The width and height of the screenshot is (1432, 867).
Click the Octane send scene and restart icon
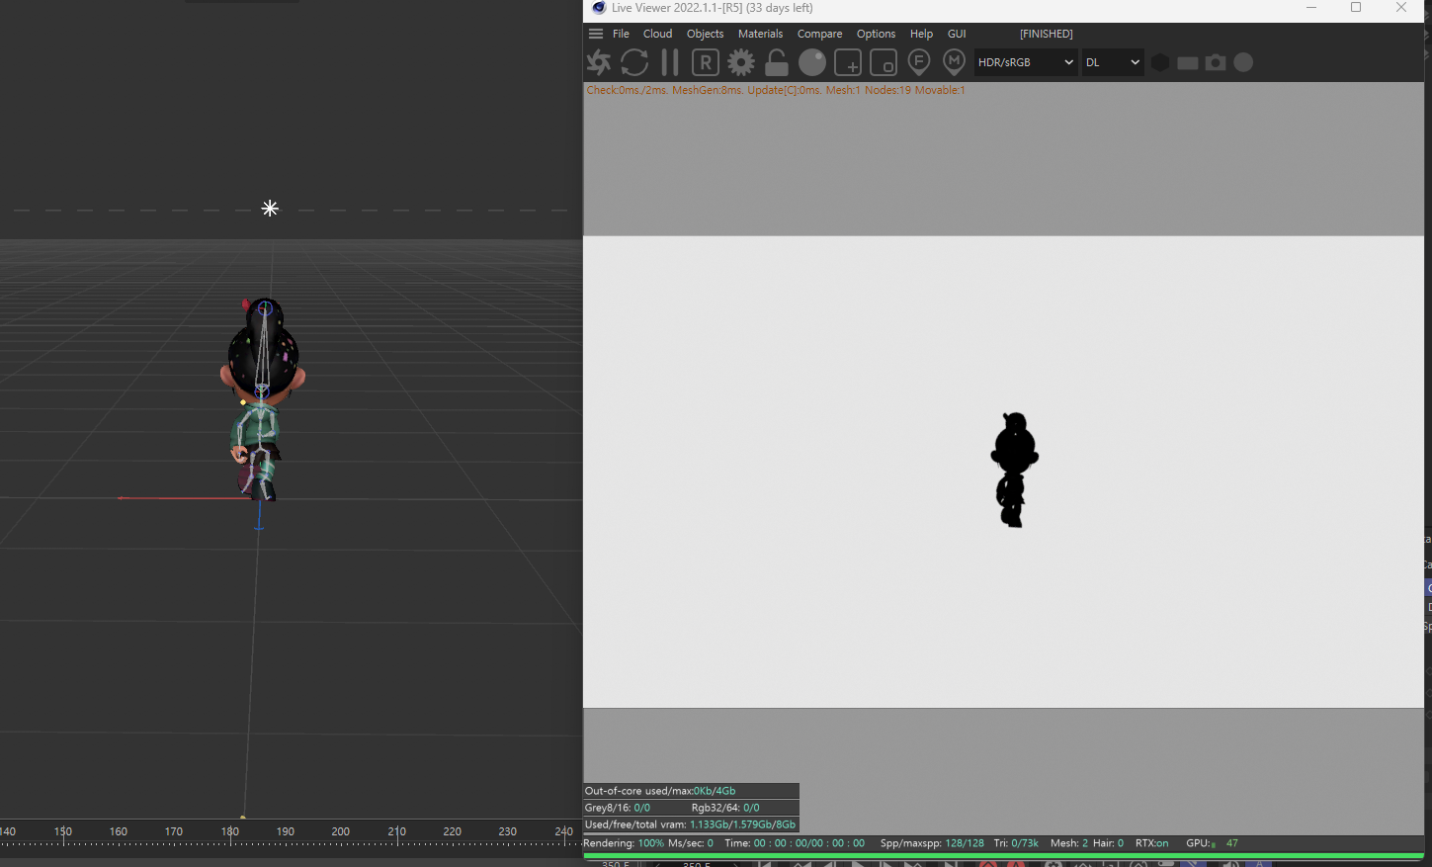599,62
